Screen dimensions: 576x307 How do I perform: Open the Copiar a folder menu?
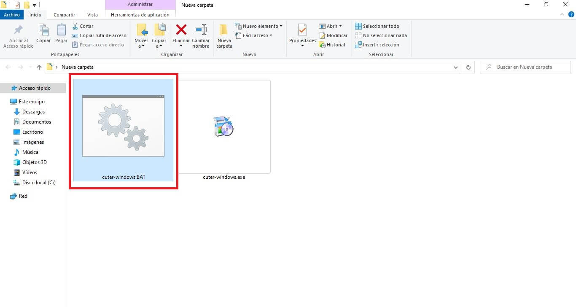[x=159, y=36]
